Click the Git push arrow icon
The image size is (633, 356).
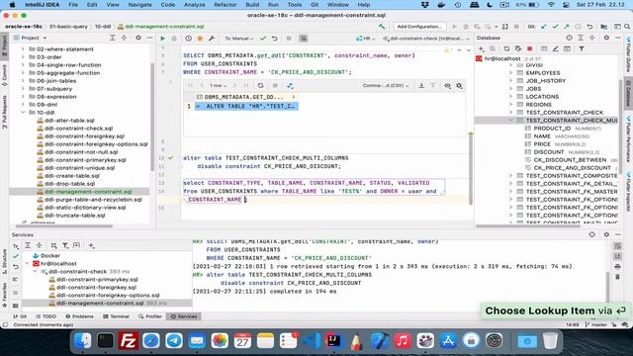click(567, 27)
